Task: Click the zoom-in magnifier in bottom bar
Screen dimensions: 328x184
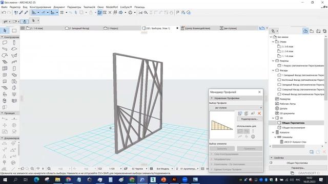Action: 32,169
